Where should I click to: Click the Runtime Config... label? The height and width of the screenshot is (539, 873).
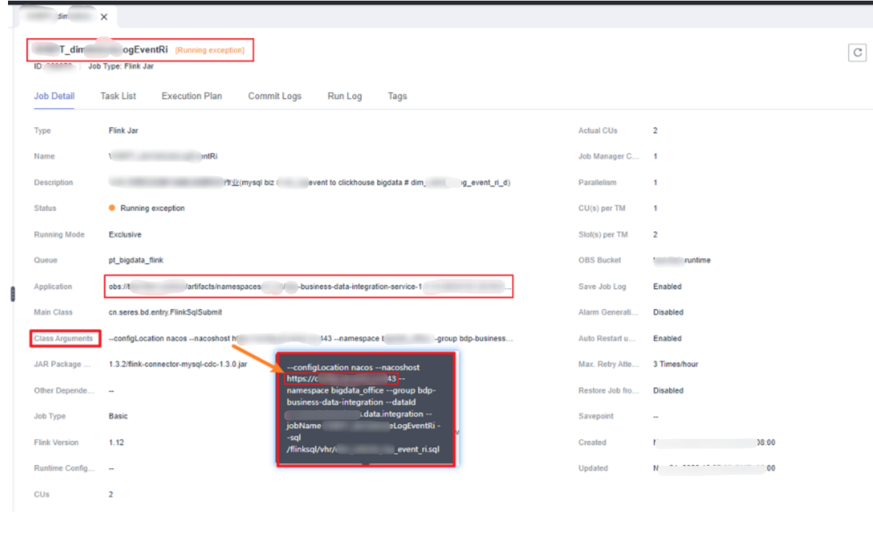64,468
